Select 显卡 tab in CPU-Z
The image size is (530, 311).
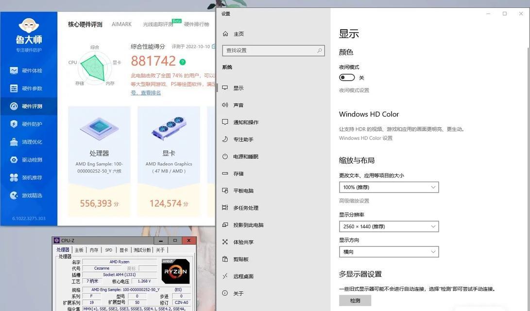click(x=124, y=250)
